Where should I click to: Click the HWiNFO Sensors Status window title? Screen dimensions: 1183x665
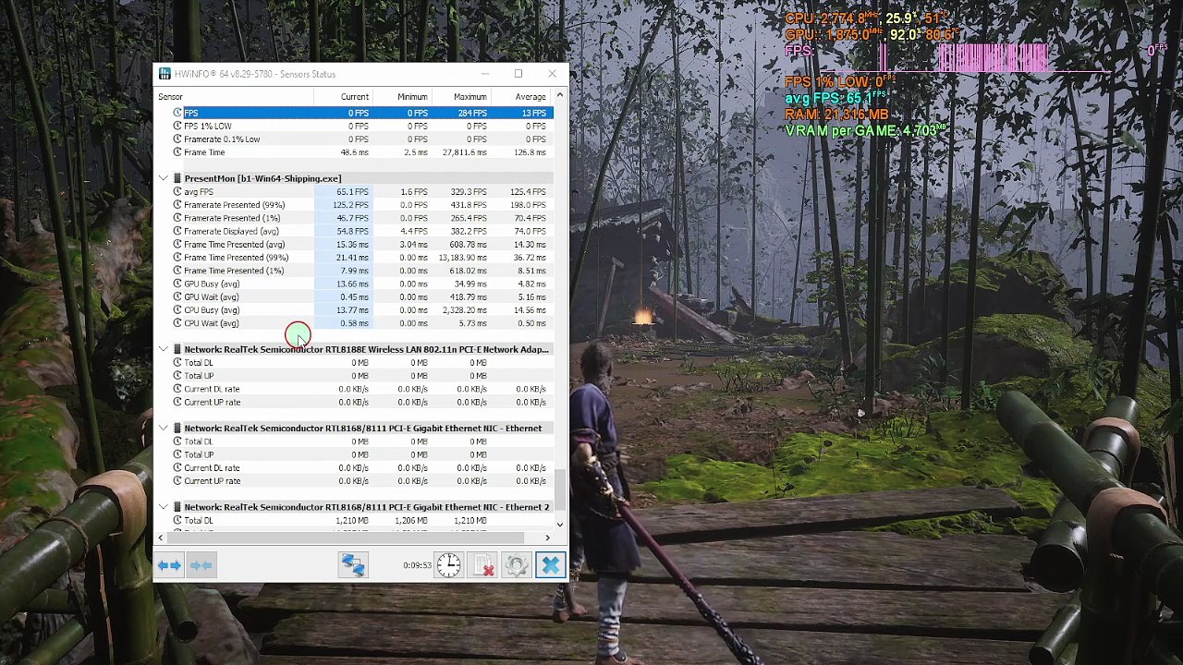point(255,74)
